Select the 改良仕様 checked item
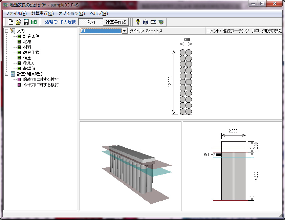Screen dimensions: 285x220 tap(31, 53)
